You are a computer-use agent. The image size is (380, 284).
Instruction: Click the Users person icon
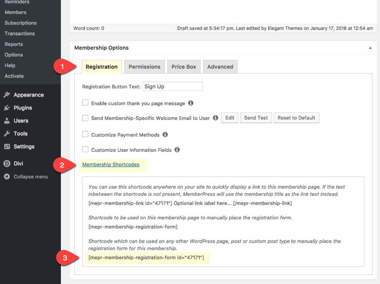pyautogui.click(x=7, y=121)
